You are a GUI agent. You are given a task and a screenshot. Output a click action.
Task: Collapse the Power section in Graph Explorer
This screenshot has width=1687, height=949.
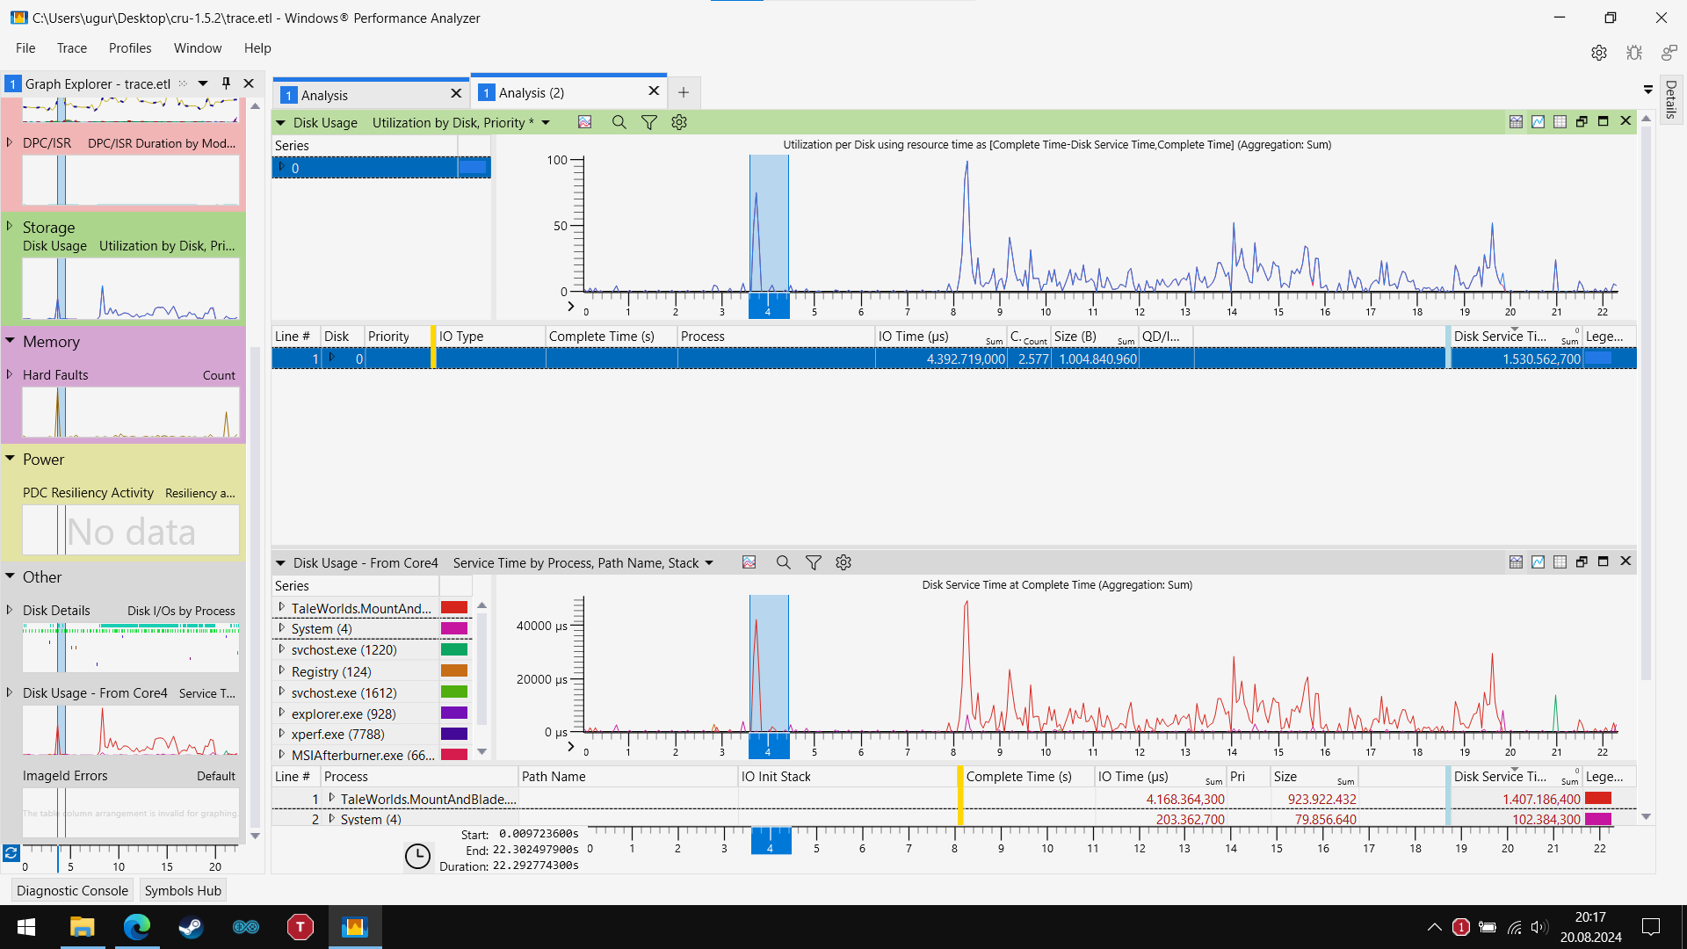(11, 459)
